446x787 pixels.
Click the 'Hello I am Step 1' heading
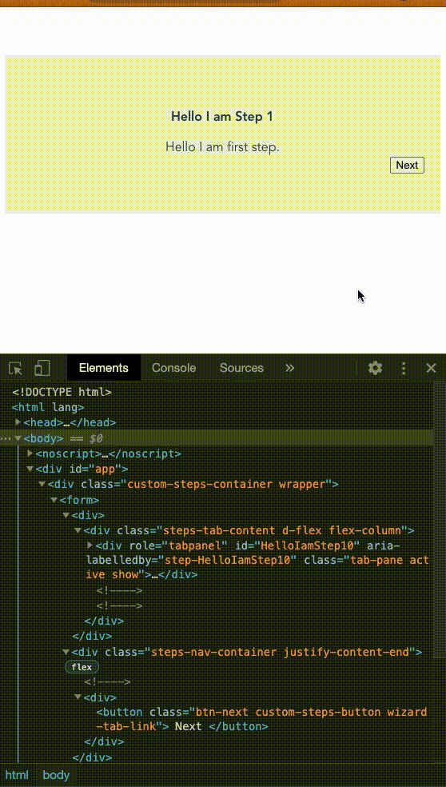[x=221, y=117]
